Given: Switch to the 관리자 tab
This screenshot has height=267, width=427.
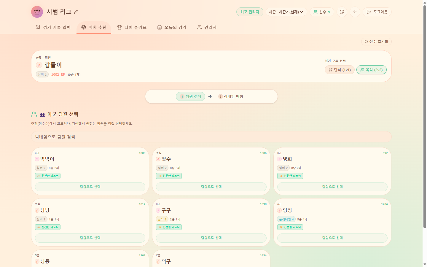Looking at the screenshot, I should [x=207, y=27].
